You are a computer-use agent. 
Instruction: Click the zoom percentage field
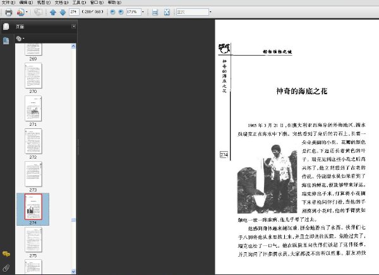click(133, 12)
